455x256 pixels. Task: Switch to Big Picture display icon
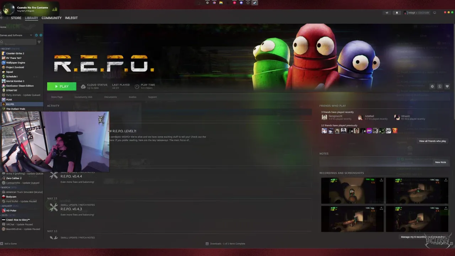[434, 13]
